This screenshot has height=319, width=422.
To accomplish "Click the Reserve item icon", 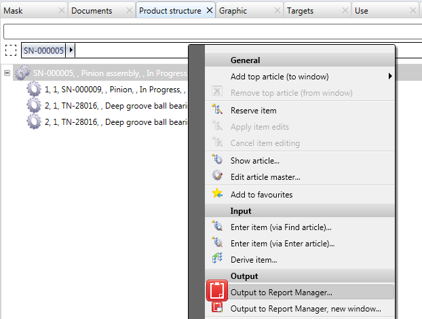I will pyautogui.click(x=217, y=109).
